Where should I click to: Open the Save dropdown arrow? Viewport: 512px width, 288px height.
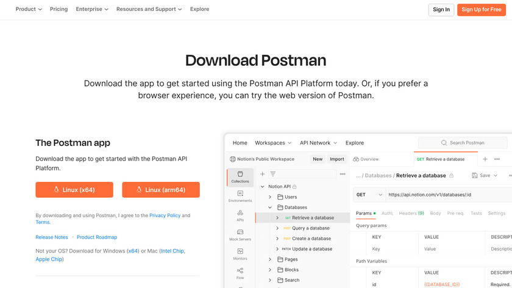click(496, 176)
